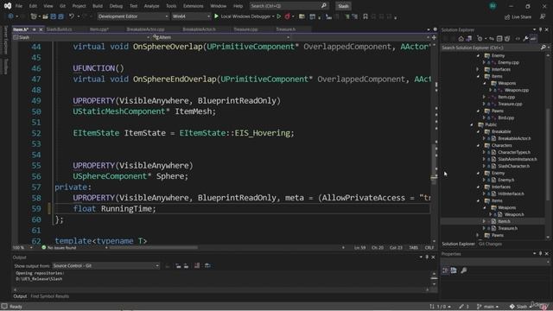
Task: Click the TABS indicator in editor status
Action: point(413,248)
